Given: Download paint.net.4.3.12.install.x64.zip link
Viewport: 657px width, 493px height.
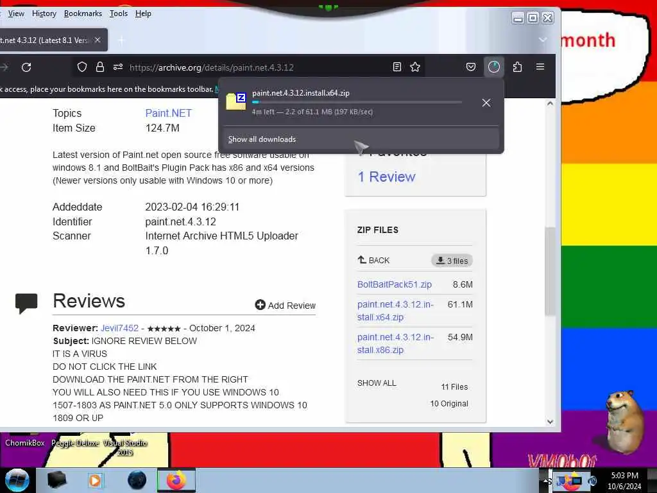Looking at the screenshot, I should click(x=395, y=311).
